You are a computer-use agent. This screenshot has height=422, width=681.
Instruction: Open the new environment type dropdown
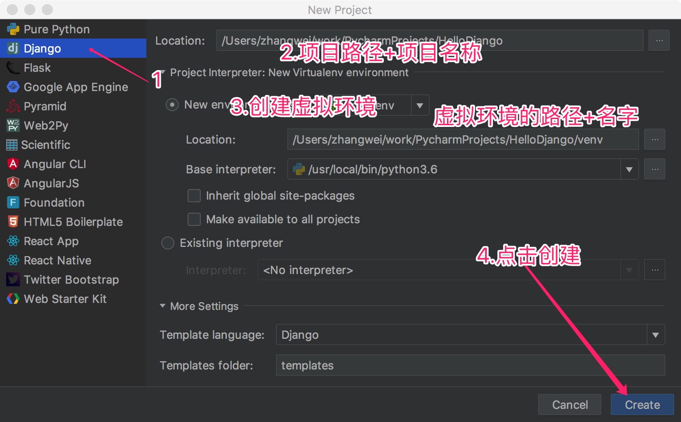[x=420, y=105]
